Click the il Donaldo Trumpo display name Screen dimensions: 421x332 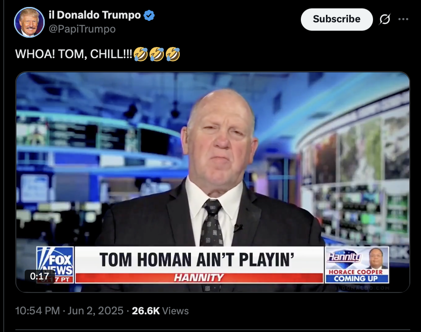95,15
